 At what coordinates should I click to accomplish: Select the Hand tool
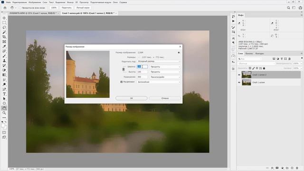(4, 108)
